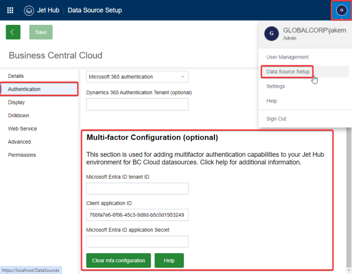This screenshot has height=274, width=352.
Task: Click the Jet Hub title text
Action: point(49,10)
